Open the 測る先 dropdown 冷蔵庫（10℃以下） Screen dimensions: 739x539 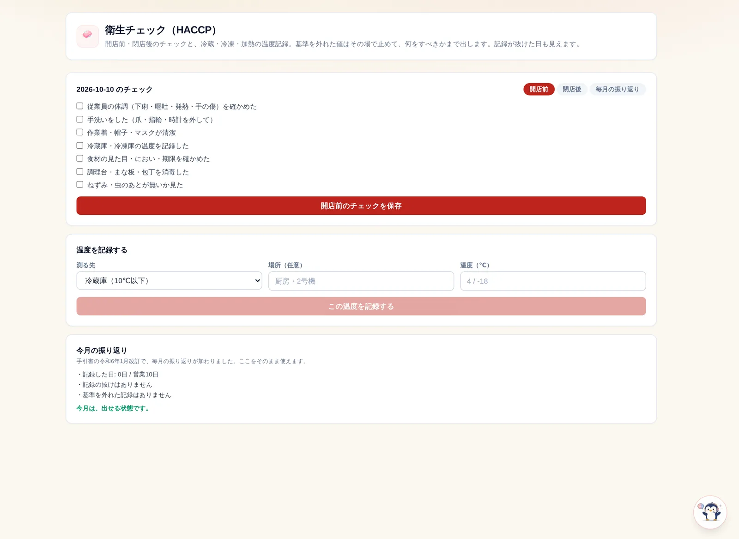[169, 281]
